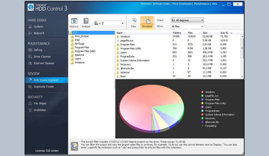Open System under Hard Disks
Screen dimensions: 269x156
pyautogui.click(x=38, y=27)
